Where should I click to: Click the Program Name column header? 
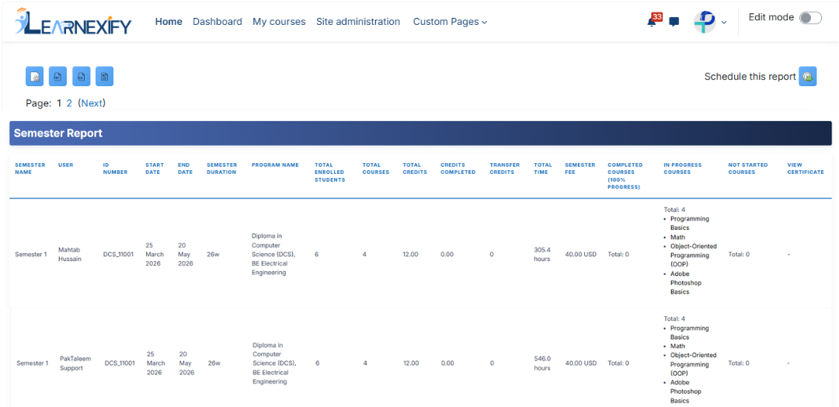coord(275,165)
